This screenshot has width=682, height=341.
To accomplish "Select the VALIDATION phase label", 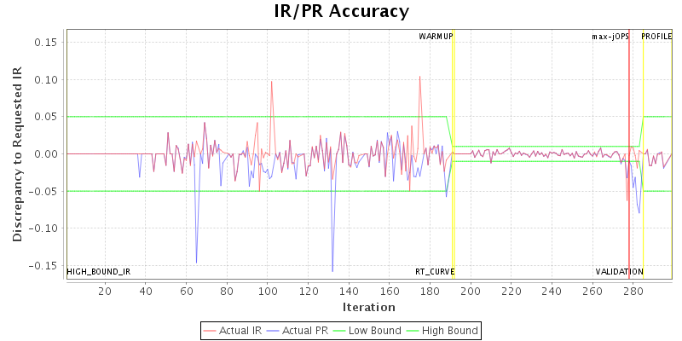I will [x=619, y=272].
